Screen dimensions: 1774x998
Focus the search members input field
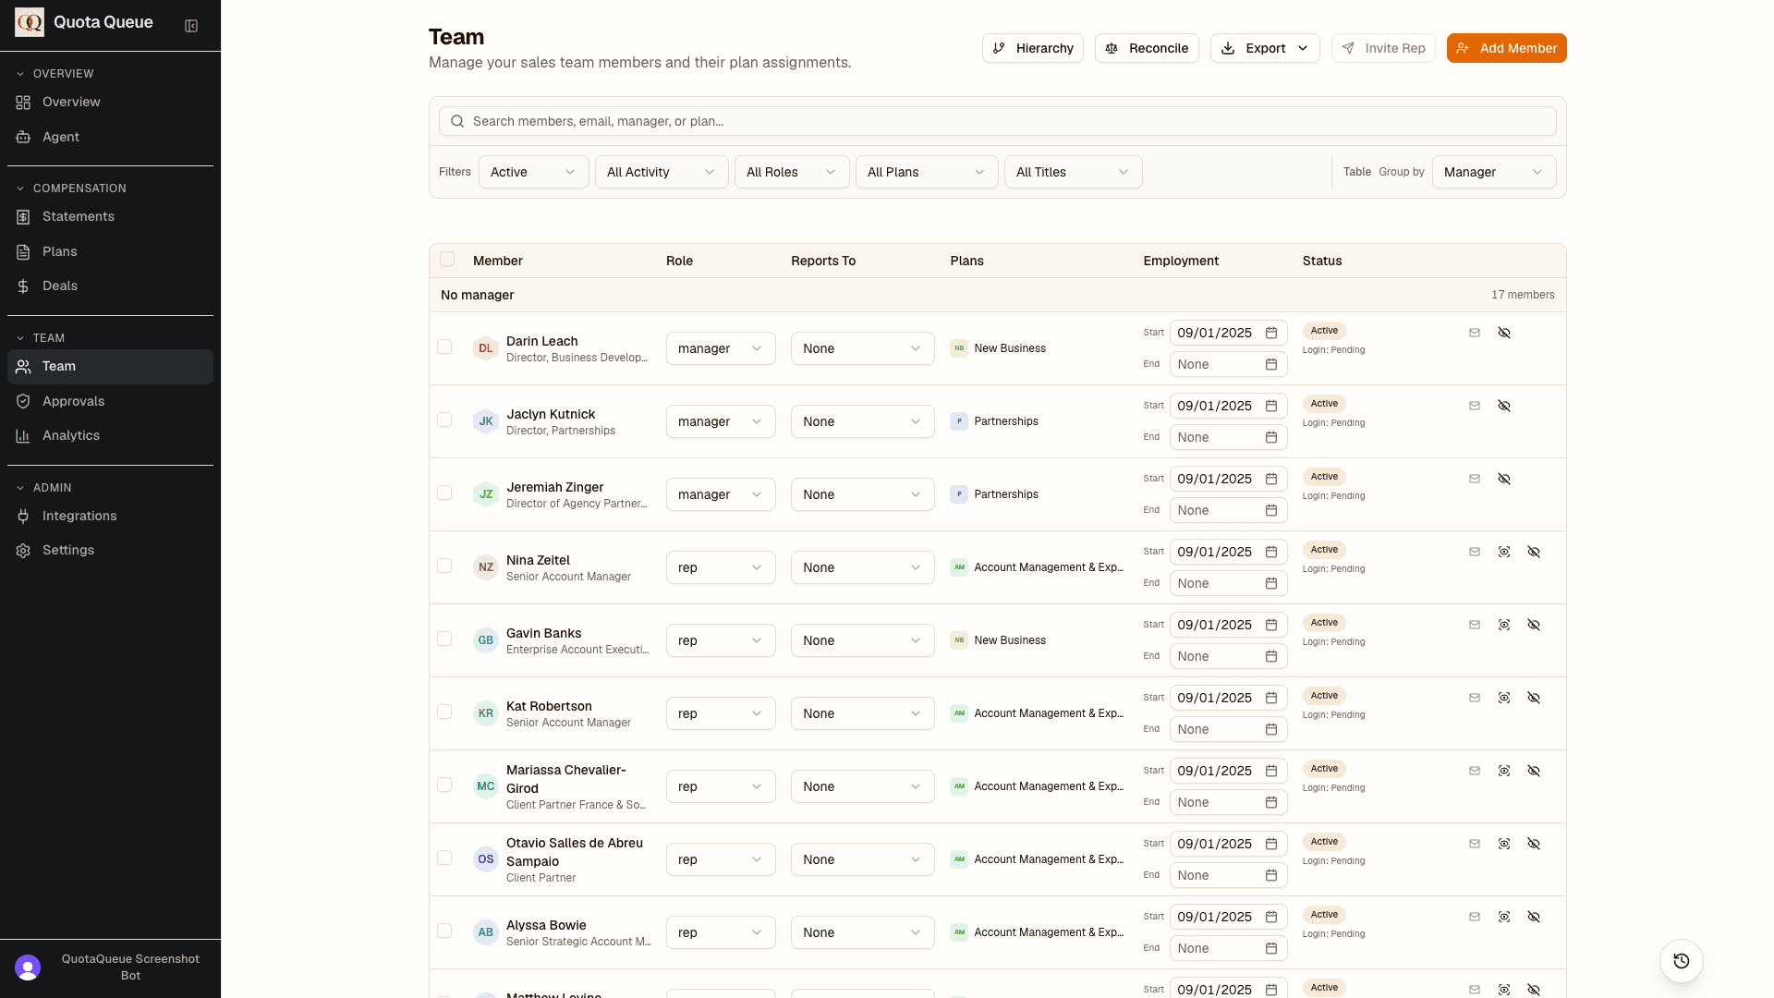pyautogui.click(x=997, y=121)
